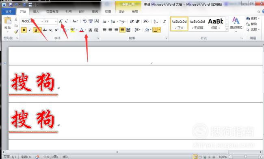This screenshot has width=264, height=159.
Task: Click the Phonetic Guide icon
Action: (x=91, y=21)
